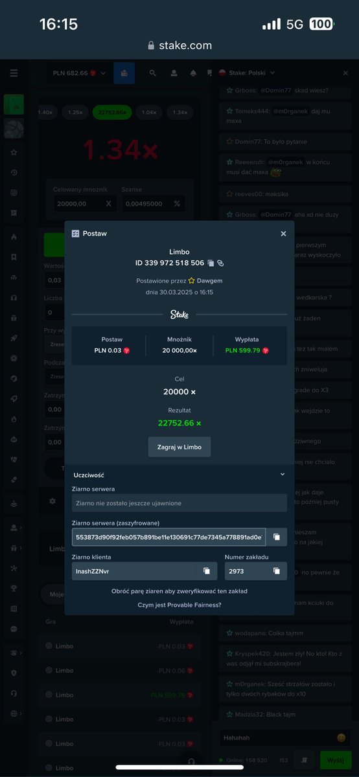
Task: Click the Safari stake.com address bar
Action: point(179,45)
